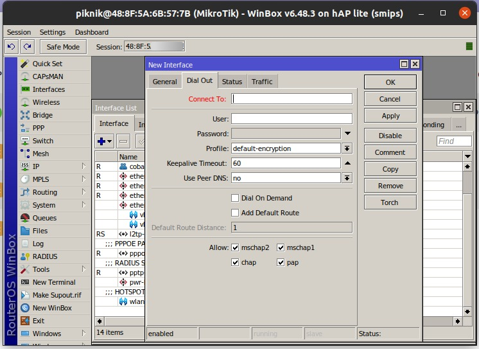The height and width of the screenshot is (349, 479).
Task: Focus the User input field
Action: coord(292,119)
